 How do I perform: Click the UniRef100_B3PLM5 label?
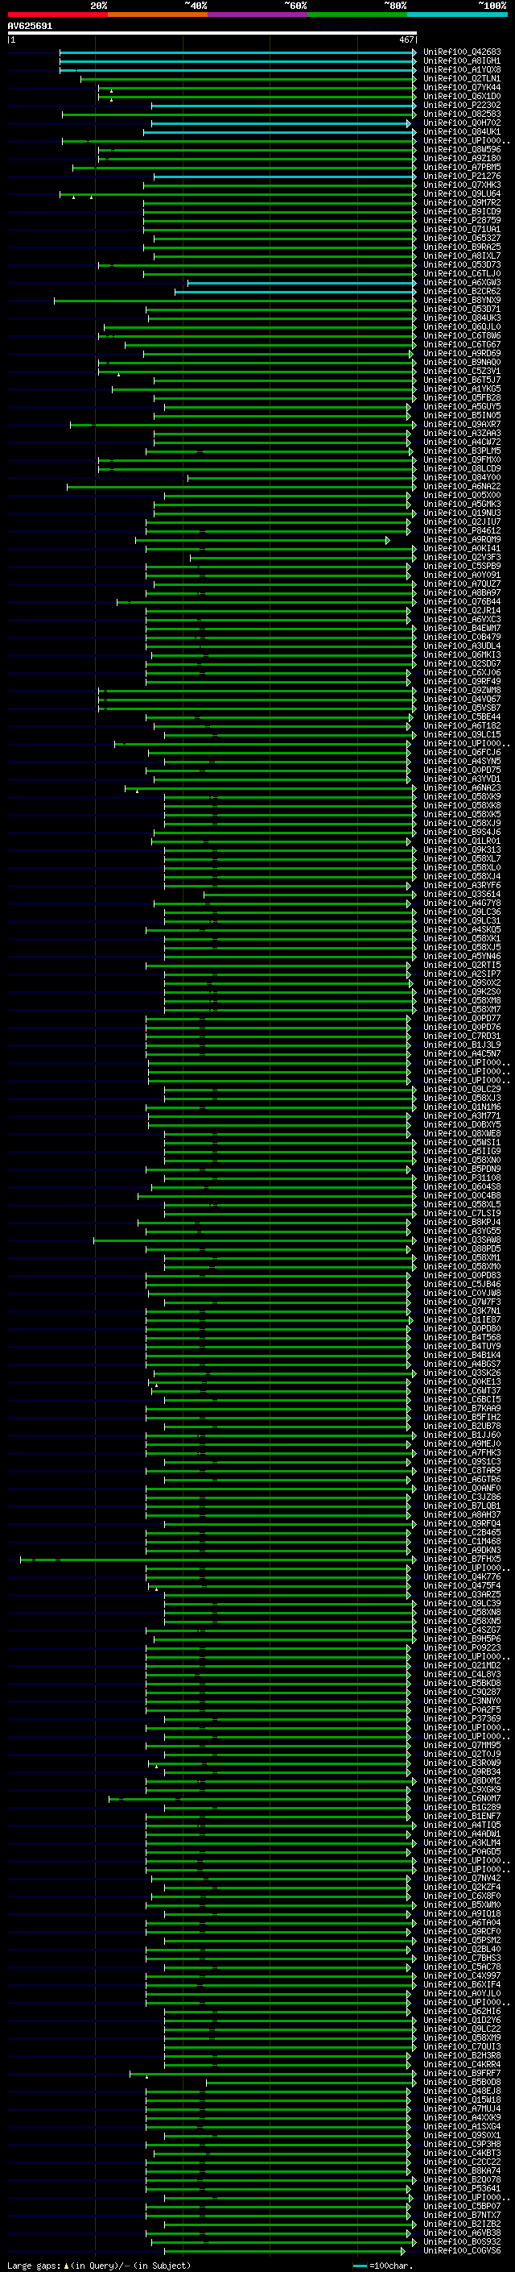(x=462, y=451)
